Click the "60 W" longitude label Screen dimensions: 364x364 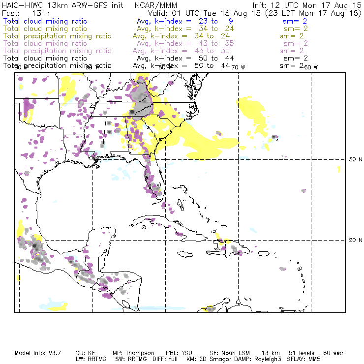click(311, 67)
